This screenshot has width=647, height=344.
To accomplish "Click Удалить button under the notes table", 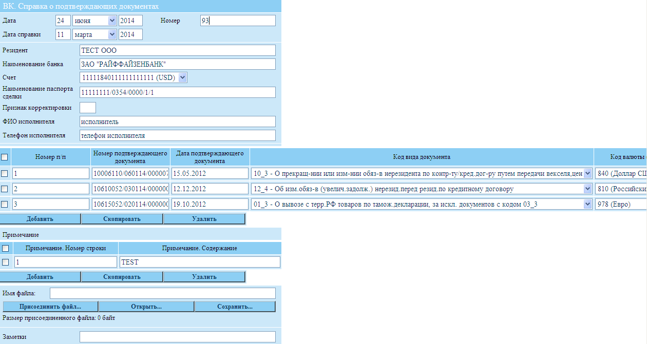I will tap(204, 277).
